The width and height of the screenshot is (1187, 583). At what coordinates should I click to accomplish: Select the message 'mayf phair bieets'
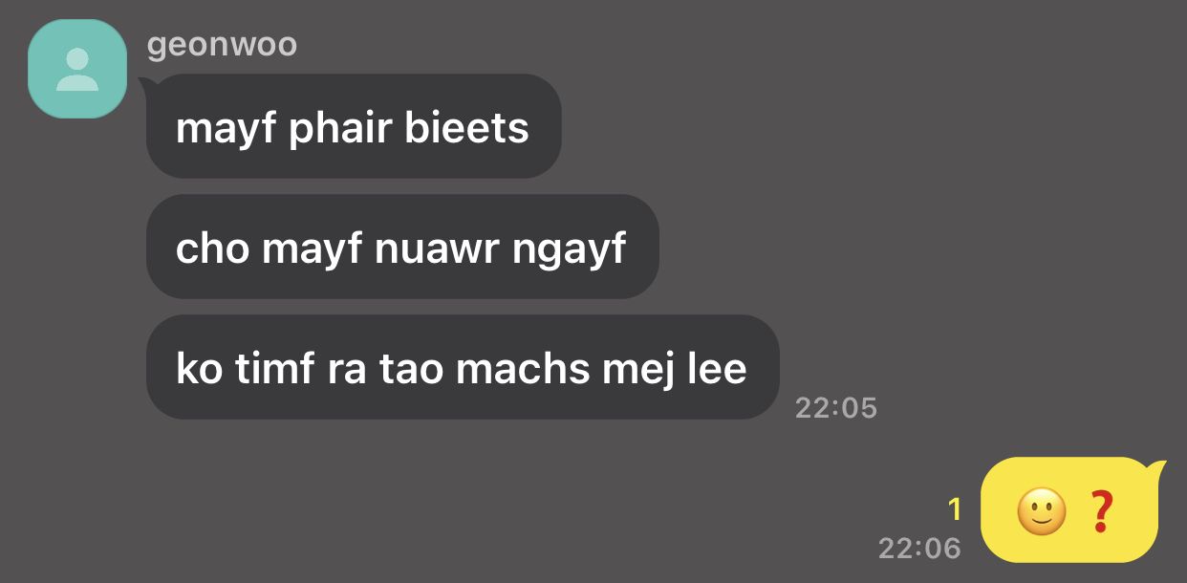354,126
